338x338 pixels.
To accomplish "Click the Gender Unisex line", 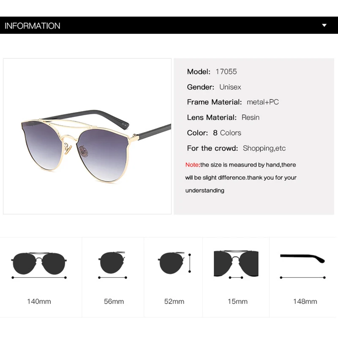I will click(x=214, y=87).
